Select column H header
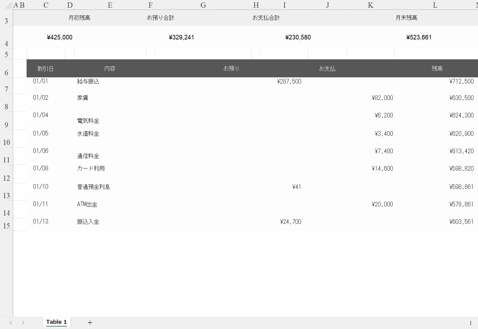 256,5
